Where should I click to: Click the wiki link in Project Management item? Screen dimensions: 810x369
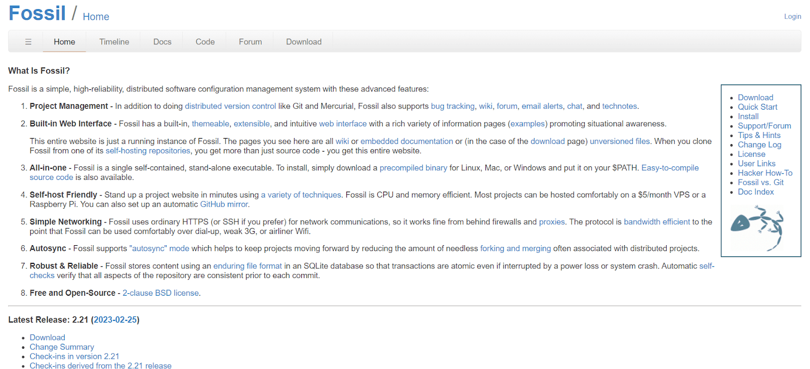click(485, 106)
